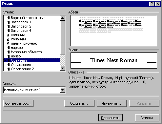The image size is (162, 124).
Task: Click the Создать button
Action: (x=79, y=103)
